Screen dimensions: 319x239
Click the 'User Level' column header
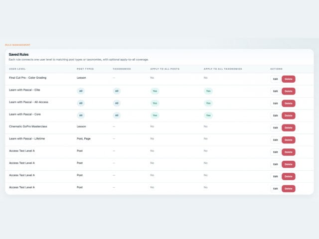[17, 69]
